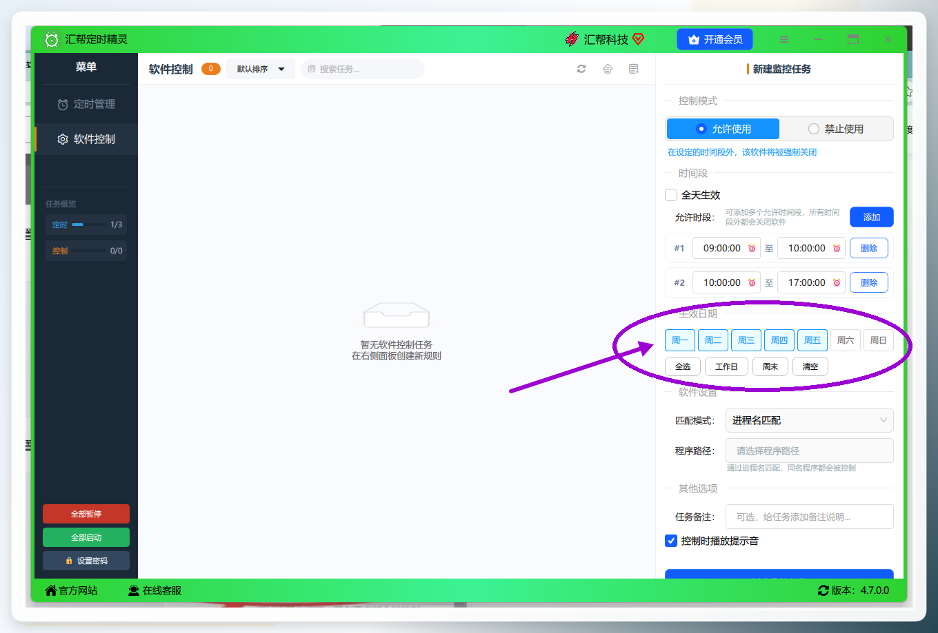Toggle the 周日 day button
938x633 pixels.
tap(879, 340)
